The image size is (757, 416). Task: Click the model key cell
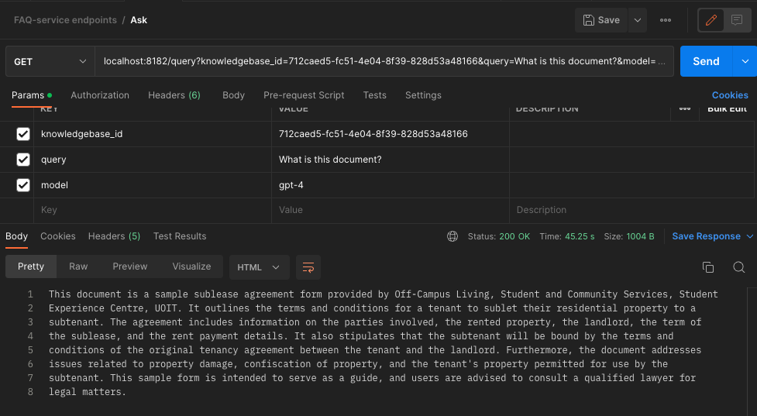153,185
